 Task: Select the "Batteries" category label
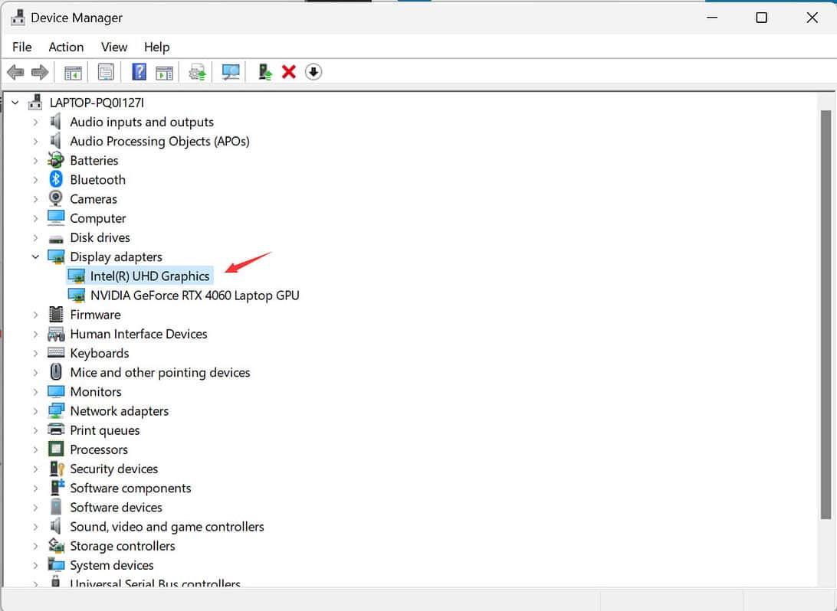[94, 161]
